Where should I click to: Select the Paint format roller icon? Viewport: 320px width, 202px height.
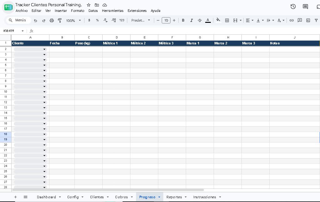60,20
